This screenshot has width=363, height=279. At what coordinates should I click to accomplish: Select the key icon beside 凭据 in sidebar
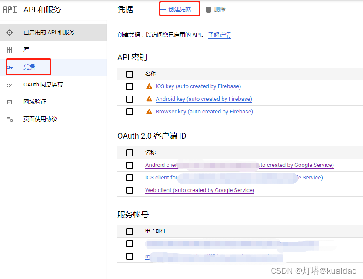[11, 66]
